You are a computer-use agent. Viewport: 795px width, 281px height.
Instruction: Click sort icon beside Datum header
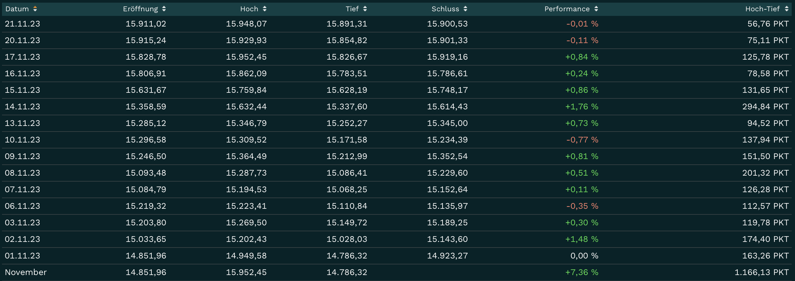(35, 9)
